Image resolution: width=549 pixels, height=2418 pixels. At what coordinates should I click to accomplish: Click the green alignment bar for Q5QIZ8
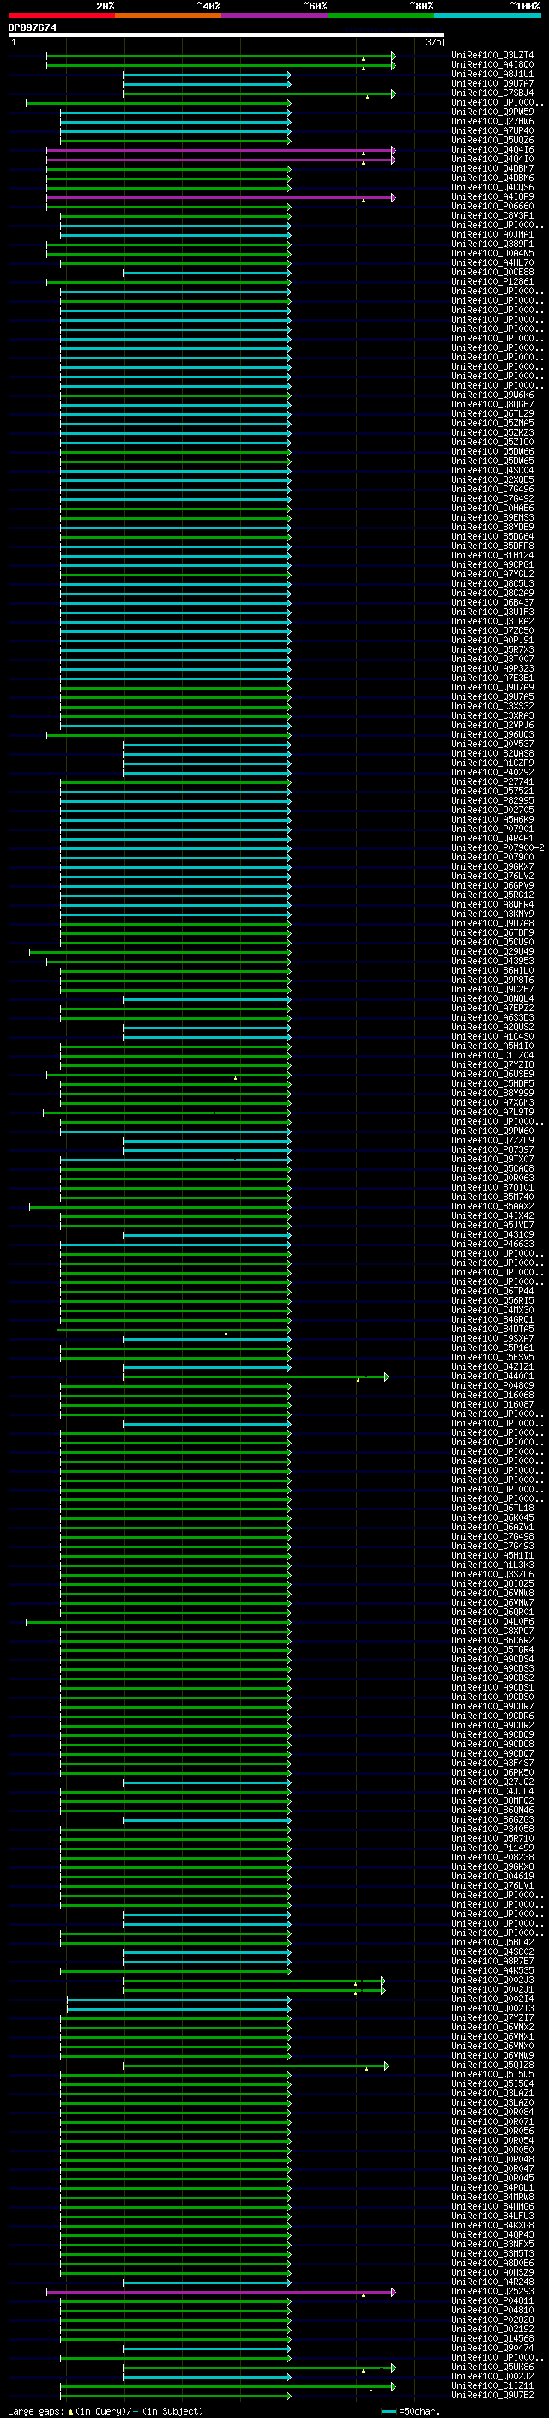(x=256, y=2065)
